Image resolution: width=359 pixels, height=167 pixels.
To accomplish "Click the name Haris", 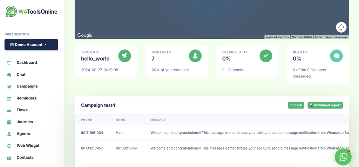I will 120,133.
